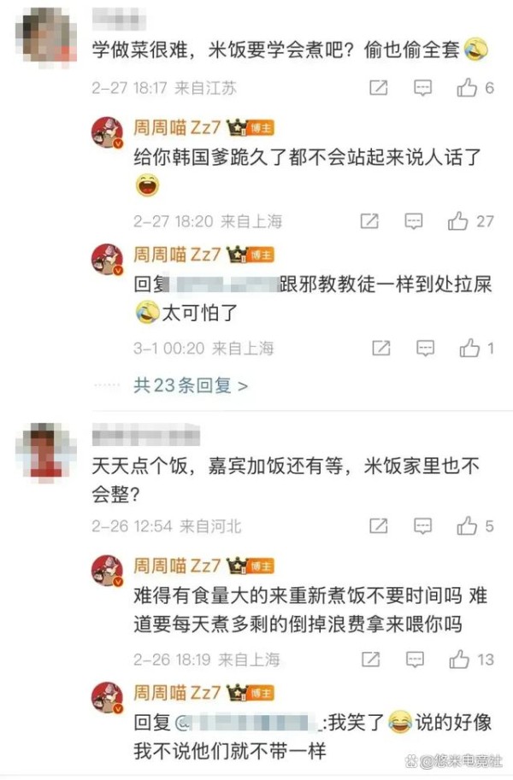Open 周周喵Zz7 profile from first reply name

coord(177,127)
